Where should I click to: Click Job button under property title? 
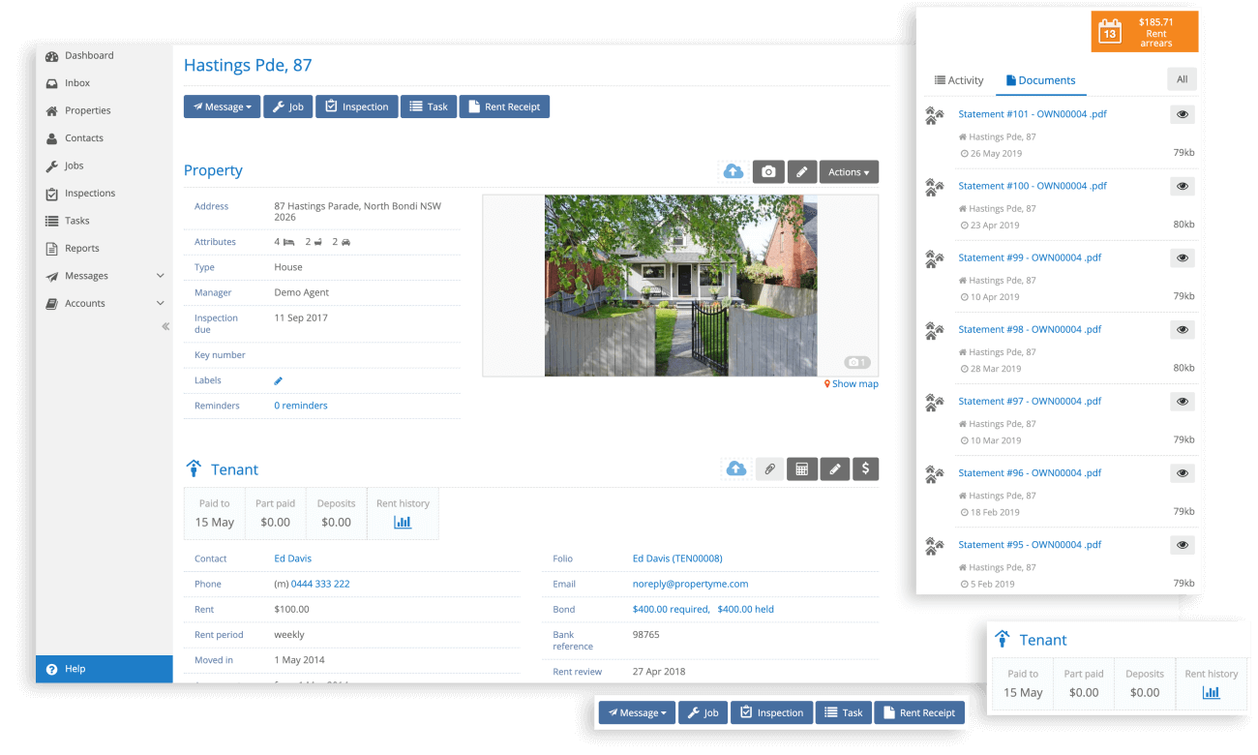287,106
